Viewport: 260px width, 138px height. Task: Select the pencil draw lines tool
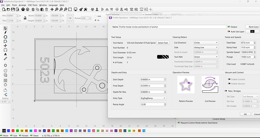click(x=6, y=33)
